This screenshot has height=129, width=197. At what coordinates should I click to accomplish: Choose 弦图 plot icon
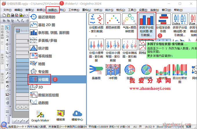(129, 70)
